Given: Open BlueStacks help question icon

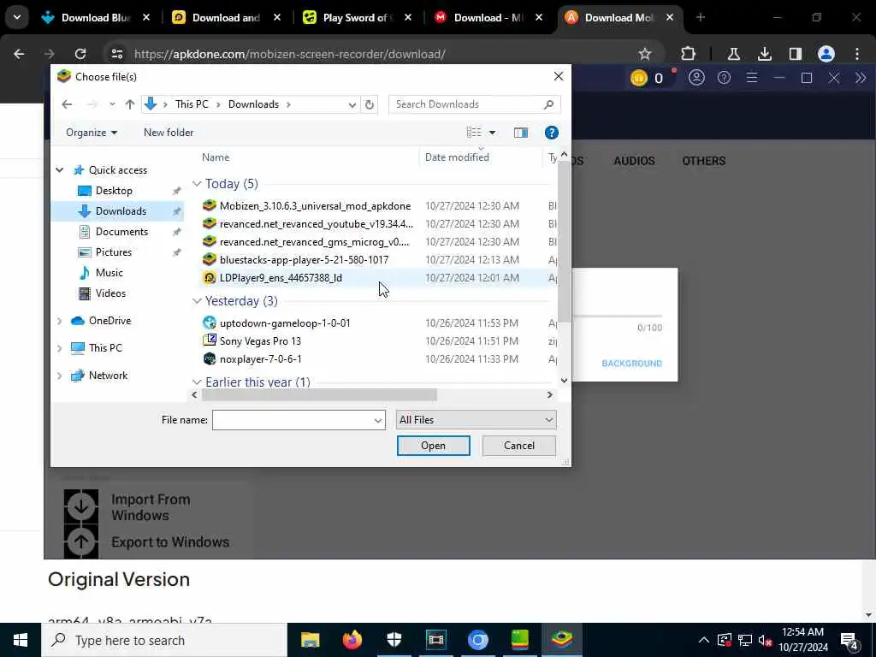Looking at the screenshot, I should pyautogui.click(x=724, y=78).
